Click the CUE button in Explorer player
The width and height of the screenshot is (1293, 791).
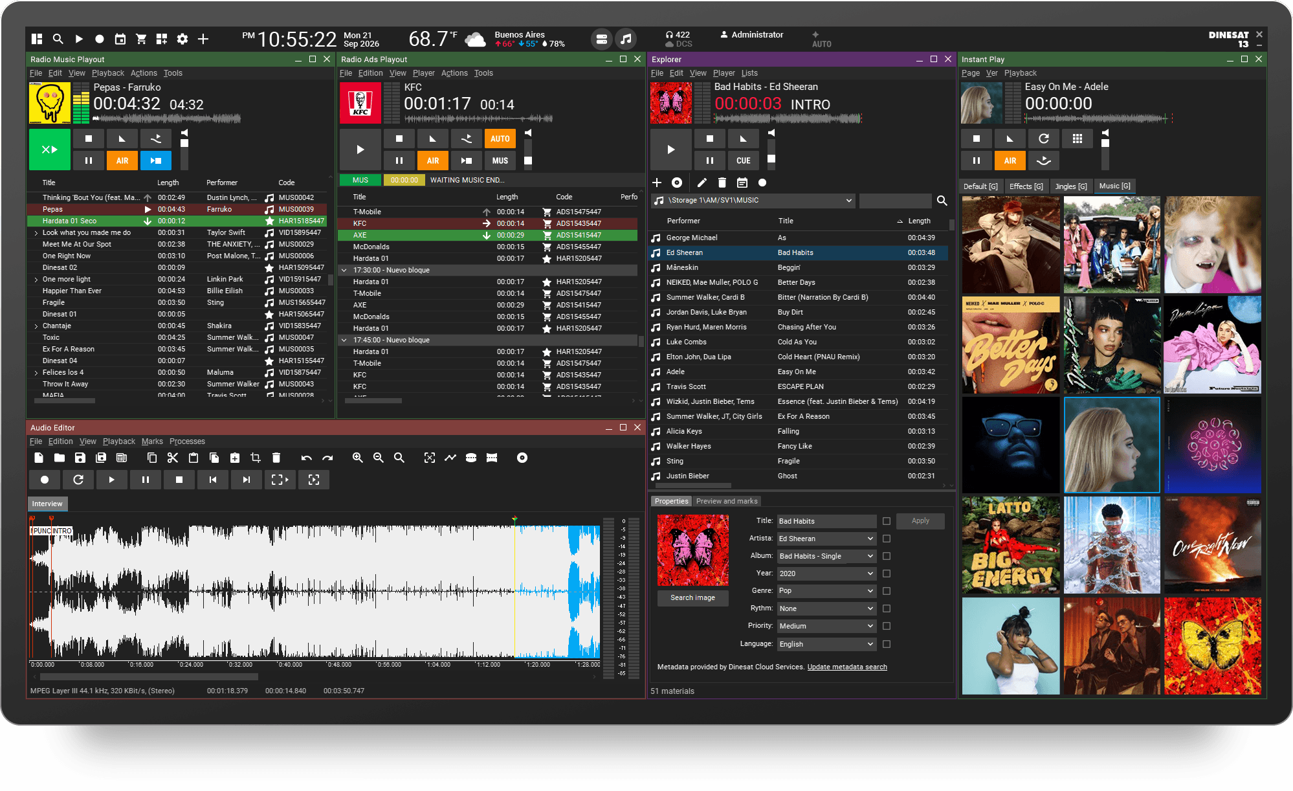[744, 161]
